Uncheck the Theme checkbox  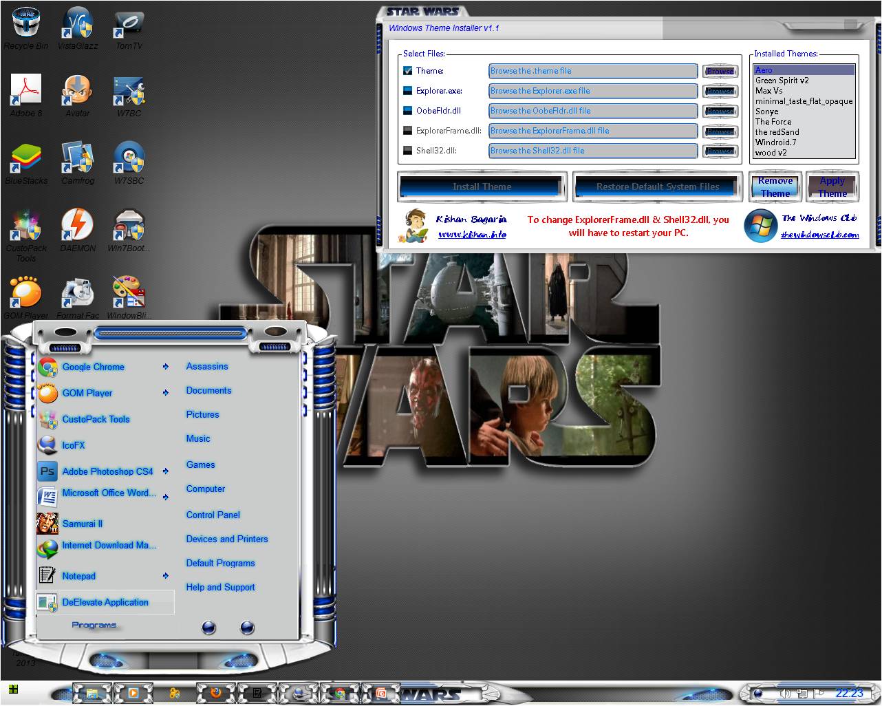pos(407,70)
